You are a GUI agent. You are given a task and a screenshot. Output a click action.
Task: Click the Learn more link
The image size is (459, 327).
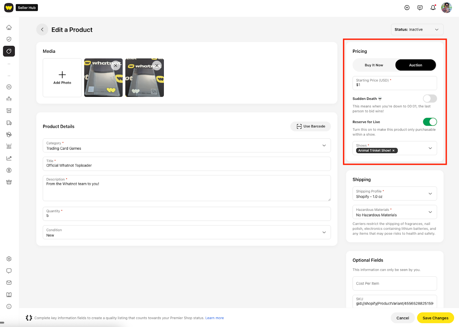(x=214, y=318)
